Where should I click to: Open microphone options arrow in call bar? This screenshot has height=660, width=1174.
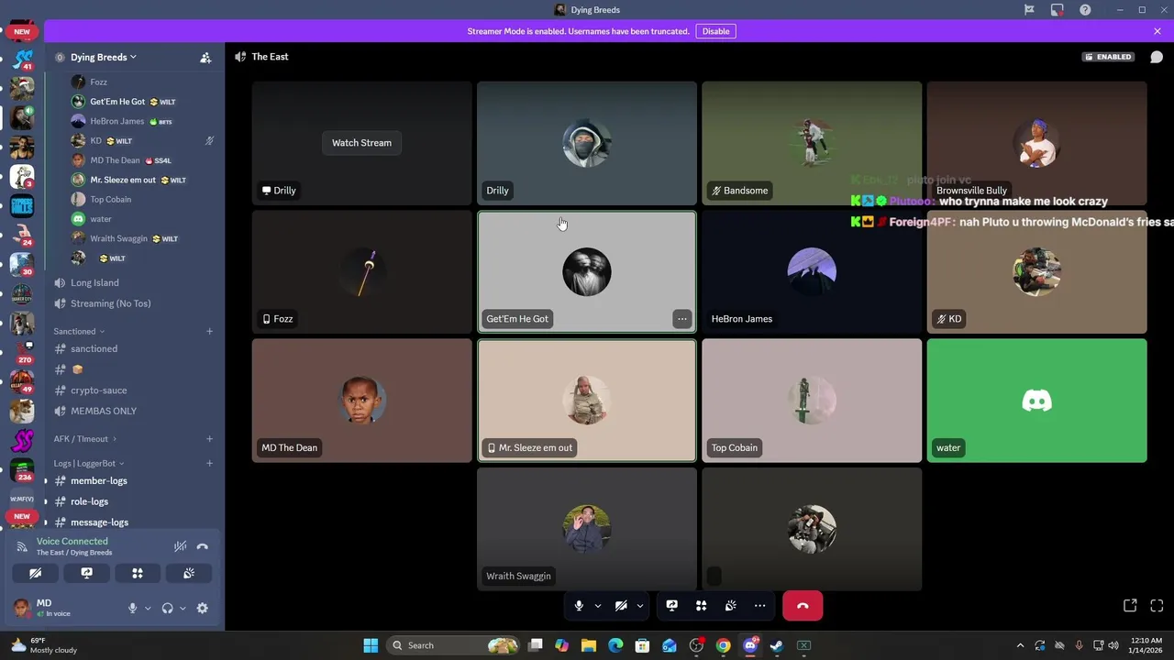[x=598, y=606]
